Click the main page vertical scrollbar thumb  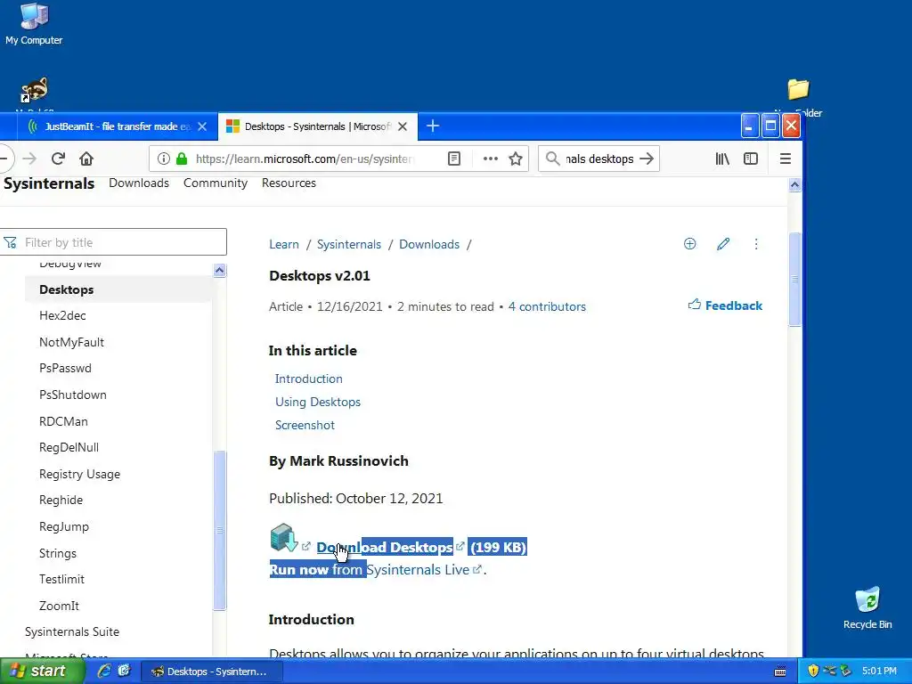(794, 280)
